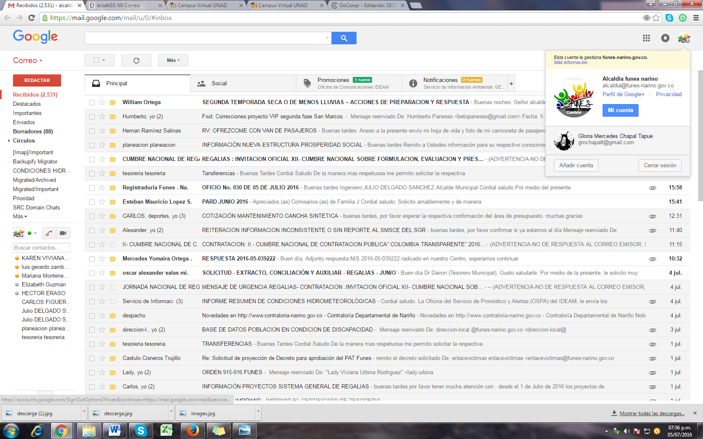
Task: Select the despacho email checkbox
Action: point(92,316)
